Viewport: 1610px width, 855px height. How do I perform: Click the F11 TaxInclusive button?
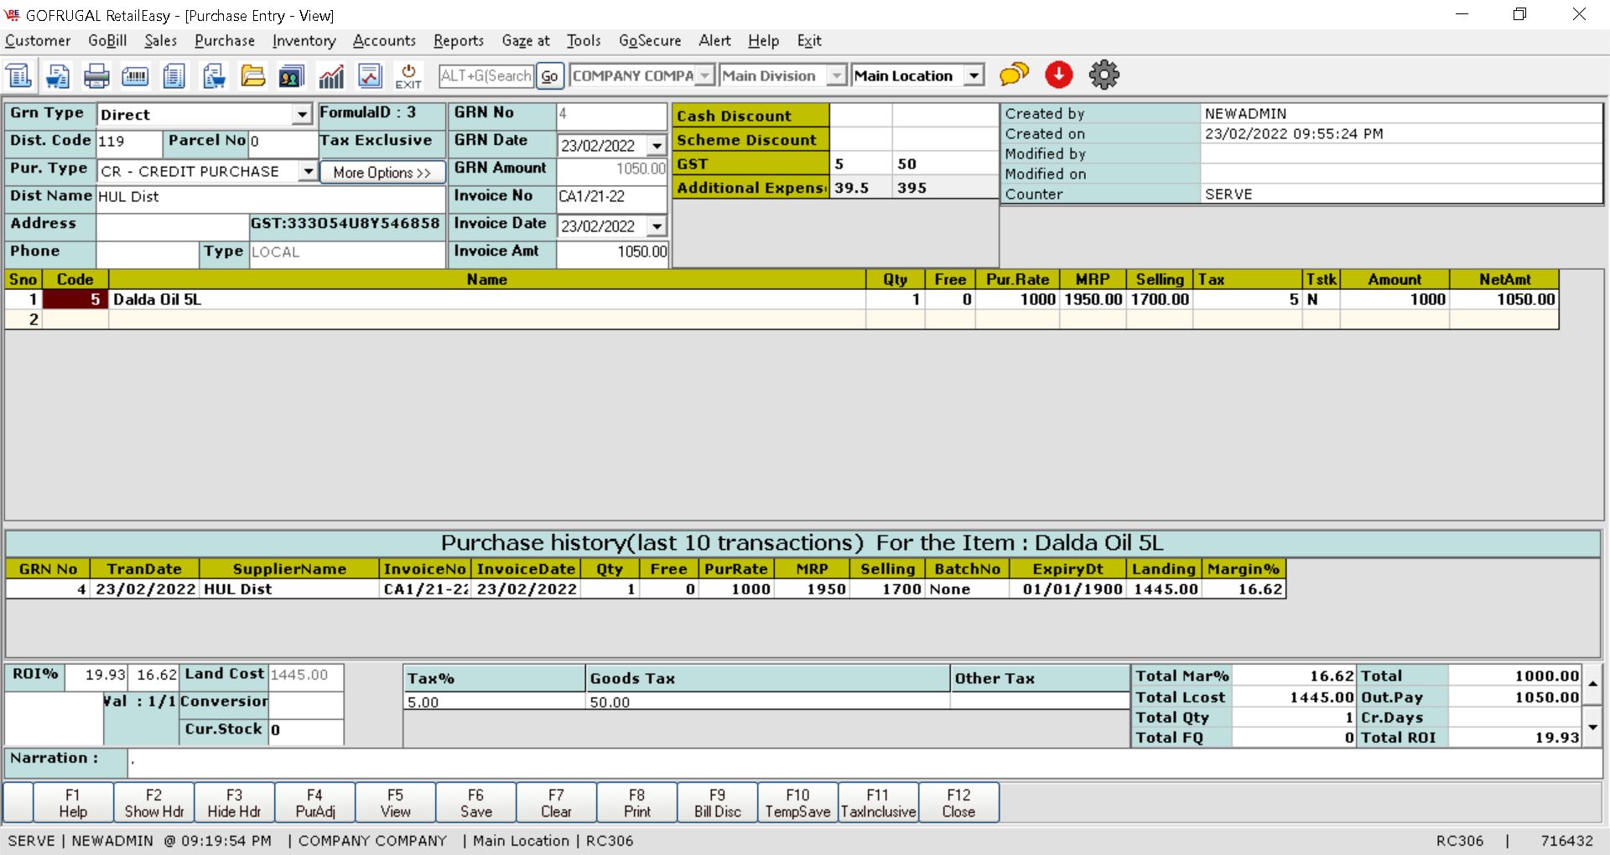(878, 803)
